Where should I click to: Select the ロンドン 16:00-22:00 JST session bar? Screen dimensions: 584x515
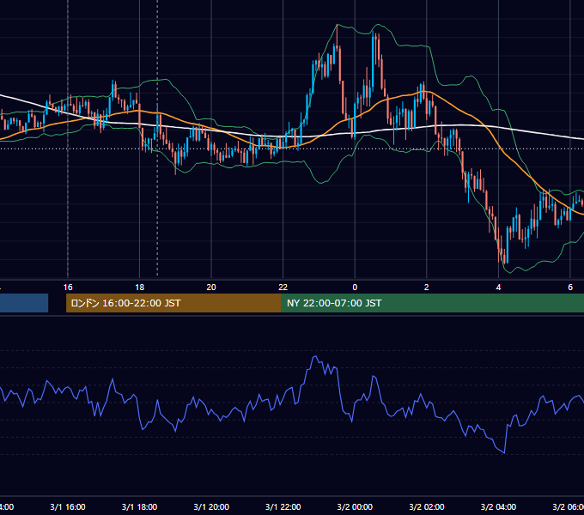(x=174, y=303)
